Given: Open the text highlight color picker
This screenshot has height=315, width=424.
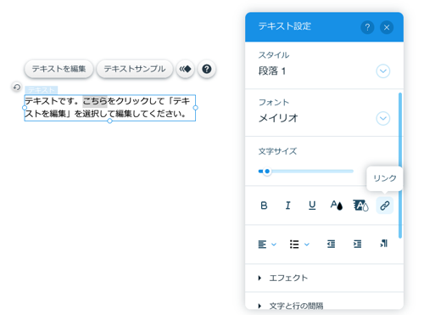Looking at the screenshot, I should pyautogui.click(x=360, y=205).
